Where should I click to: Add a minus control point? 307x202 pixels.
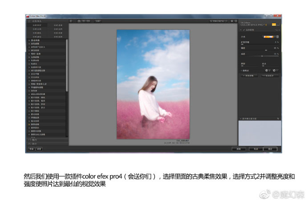click(x=275, y=70)
